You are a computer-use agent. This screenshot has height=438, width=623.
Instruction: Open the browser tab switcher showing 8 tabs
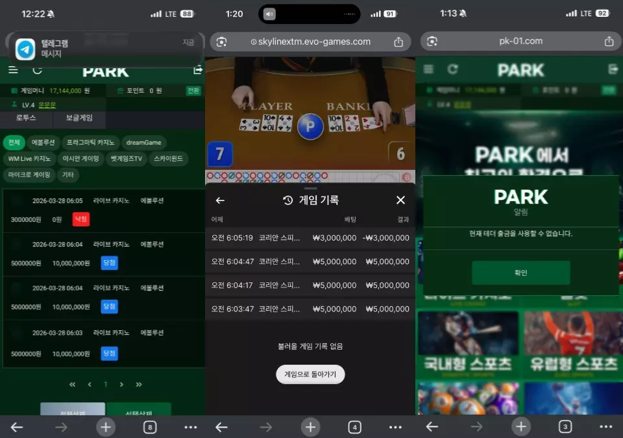[151, 427]
